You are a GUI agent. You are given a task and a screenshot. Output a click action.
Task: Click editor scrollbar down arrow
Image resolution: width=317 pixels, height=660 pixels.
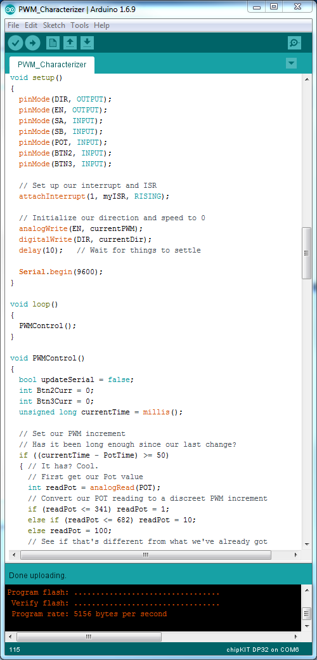point(307,544)
